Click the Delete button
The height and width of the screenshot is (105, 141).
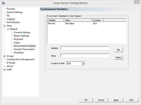tap(118, 58)
